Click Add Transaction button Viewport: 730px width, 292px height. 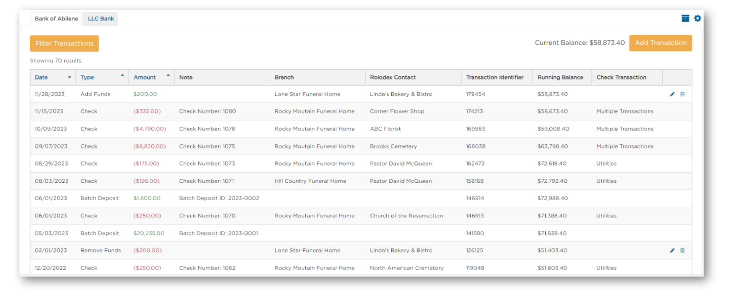[x=660, y=43]
